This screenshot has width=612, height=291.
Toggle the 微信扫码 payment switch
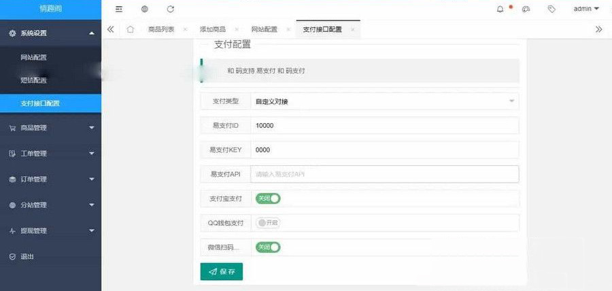[268, 247]
